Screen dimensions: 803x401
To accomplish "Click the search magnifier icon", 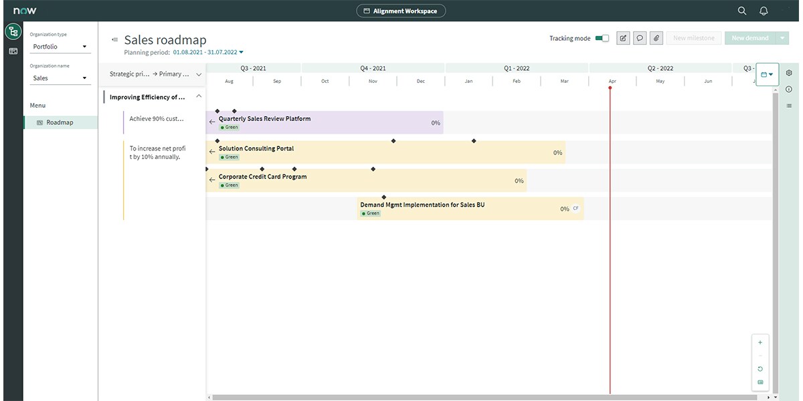I will pyautogui.click(x=741, y=11).
